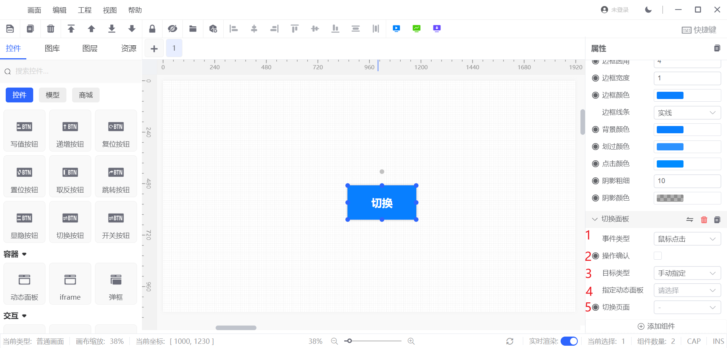Image resolution: width=727 pixels, height=348 pixels.
Task: Open the 工程 menu
Action: [x=84, y=10]
